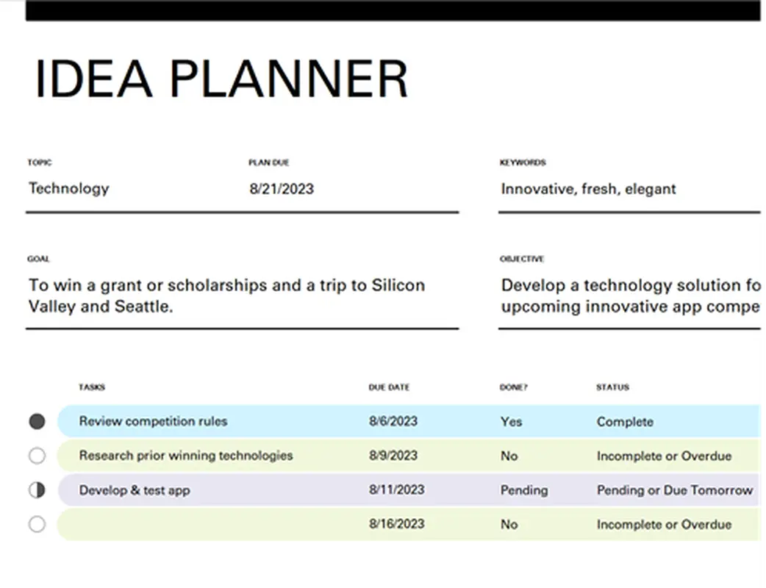Screen dimensions: 766x588
Task: Select the Complete status cell
Action: pos(625,422)
